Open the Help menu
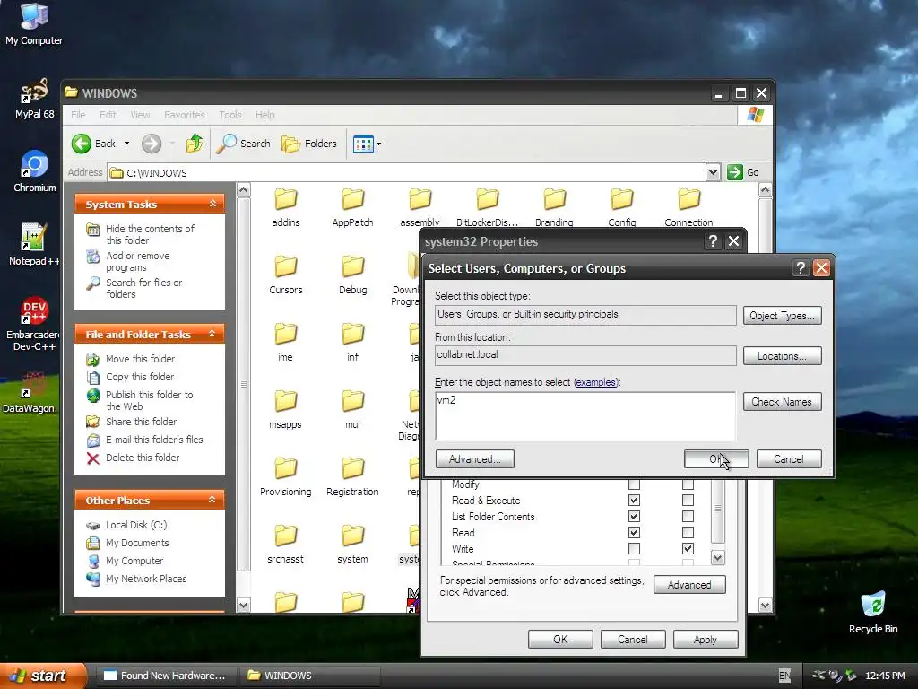 pos(264,115)
